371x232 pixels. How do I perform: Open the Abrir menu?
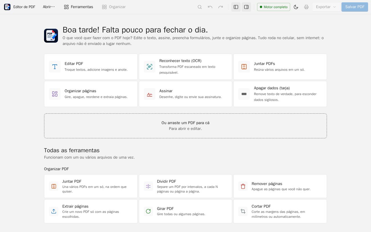coord(49,7)
